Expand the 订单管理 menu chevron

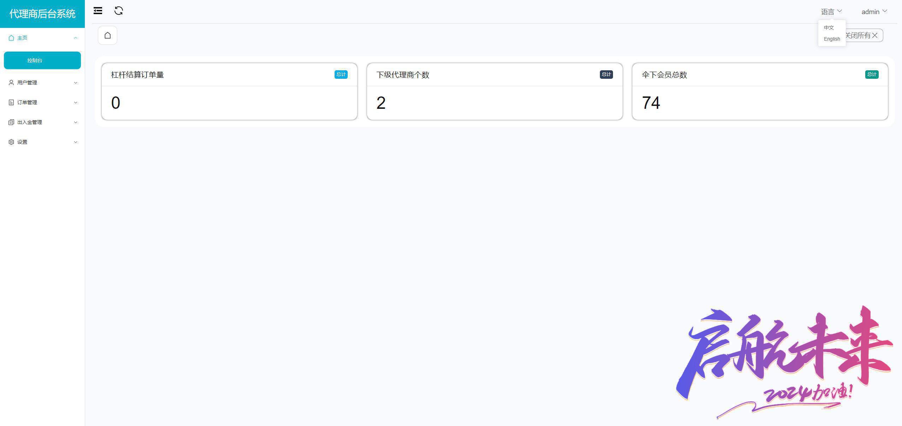click(x=75, y=102)
